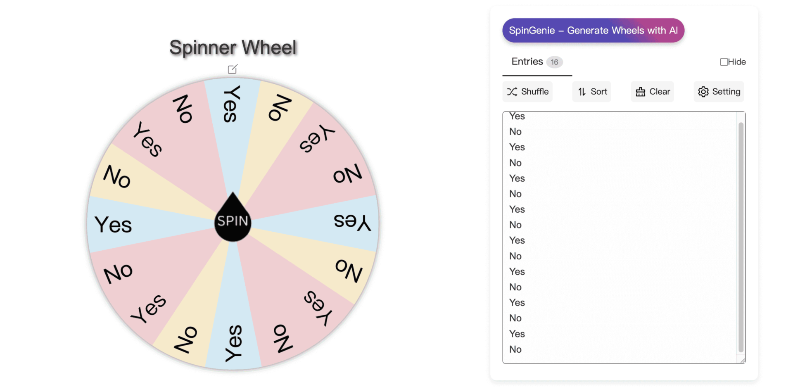The width and height of the screenshot is (793, 387).
Task: Click the Sort arrows icon
Action: 582,92
